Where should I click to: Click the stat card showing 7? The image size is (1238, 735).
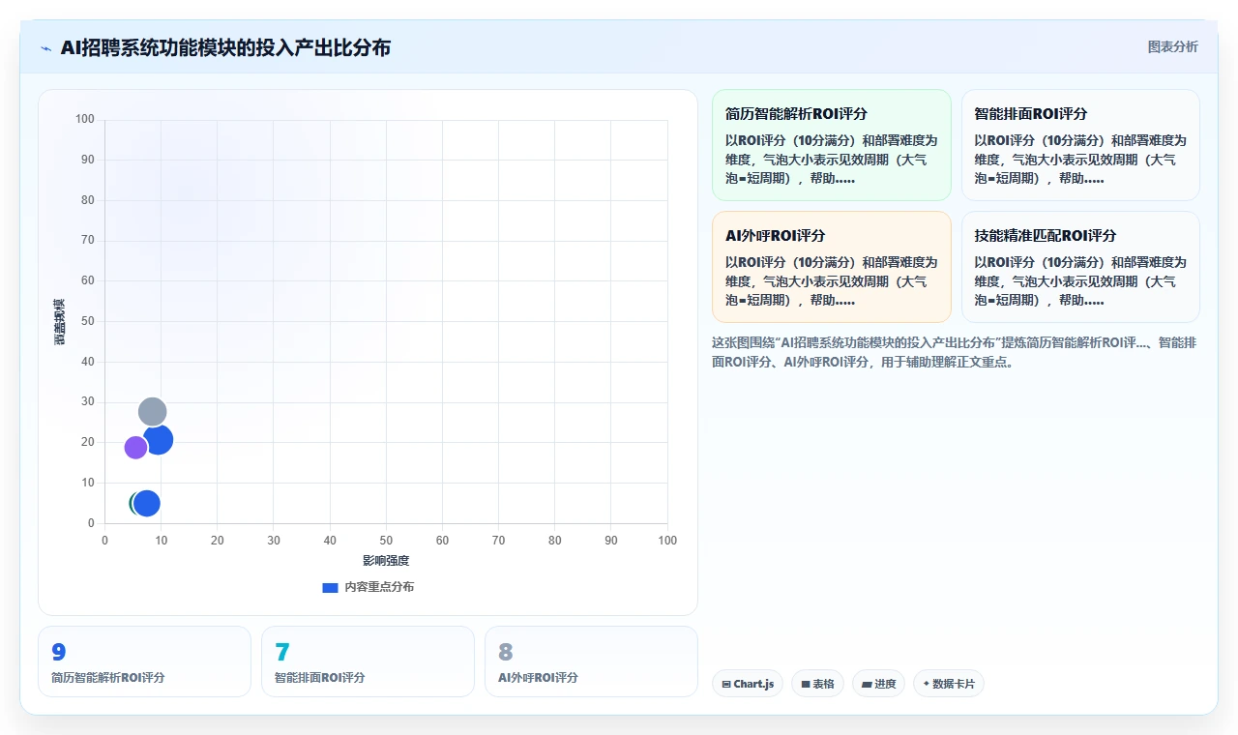click(368, 661)
